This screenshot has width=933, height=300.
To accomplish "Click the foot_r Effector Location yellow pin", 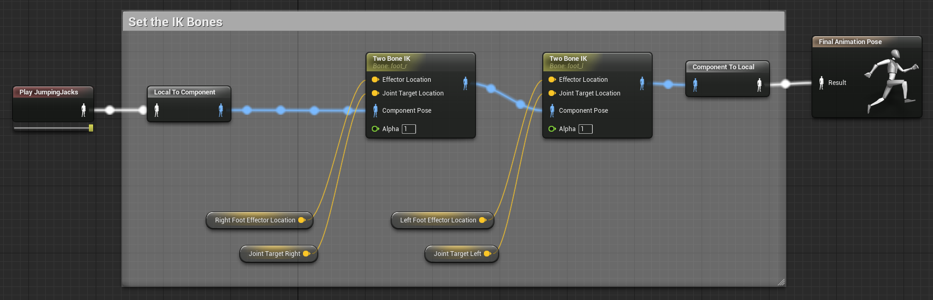I will (x=376, y=80).
